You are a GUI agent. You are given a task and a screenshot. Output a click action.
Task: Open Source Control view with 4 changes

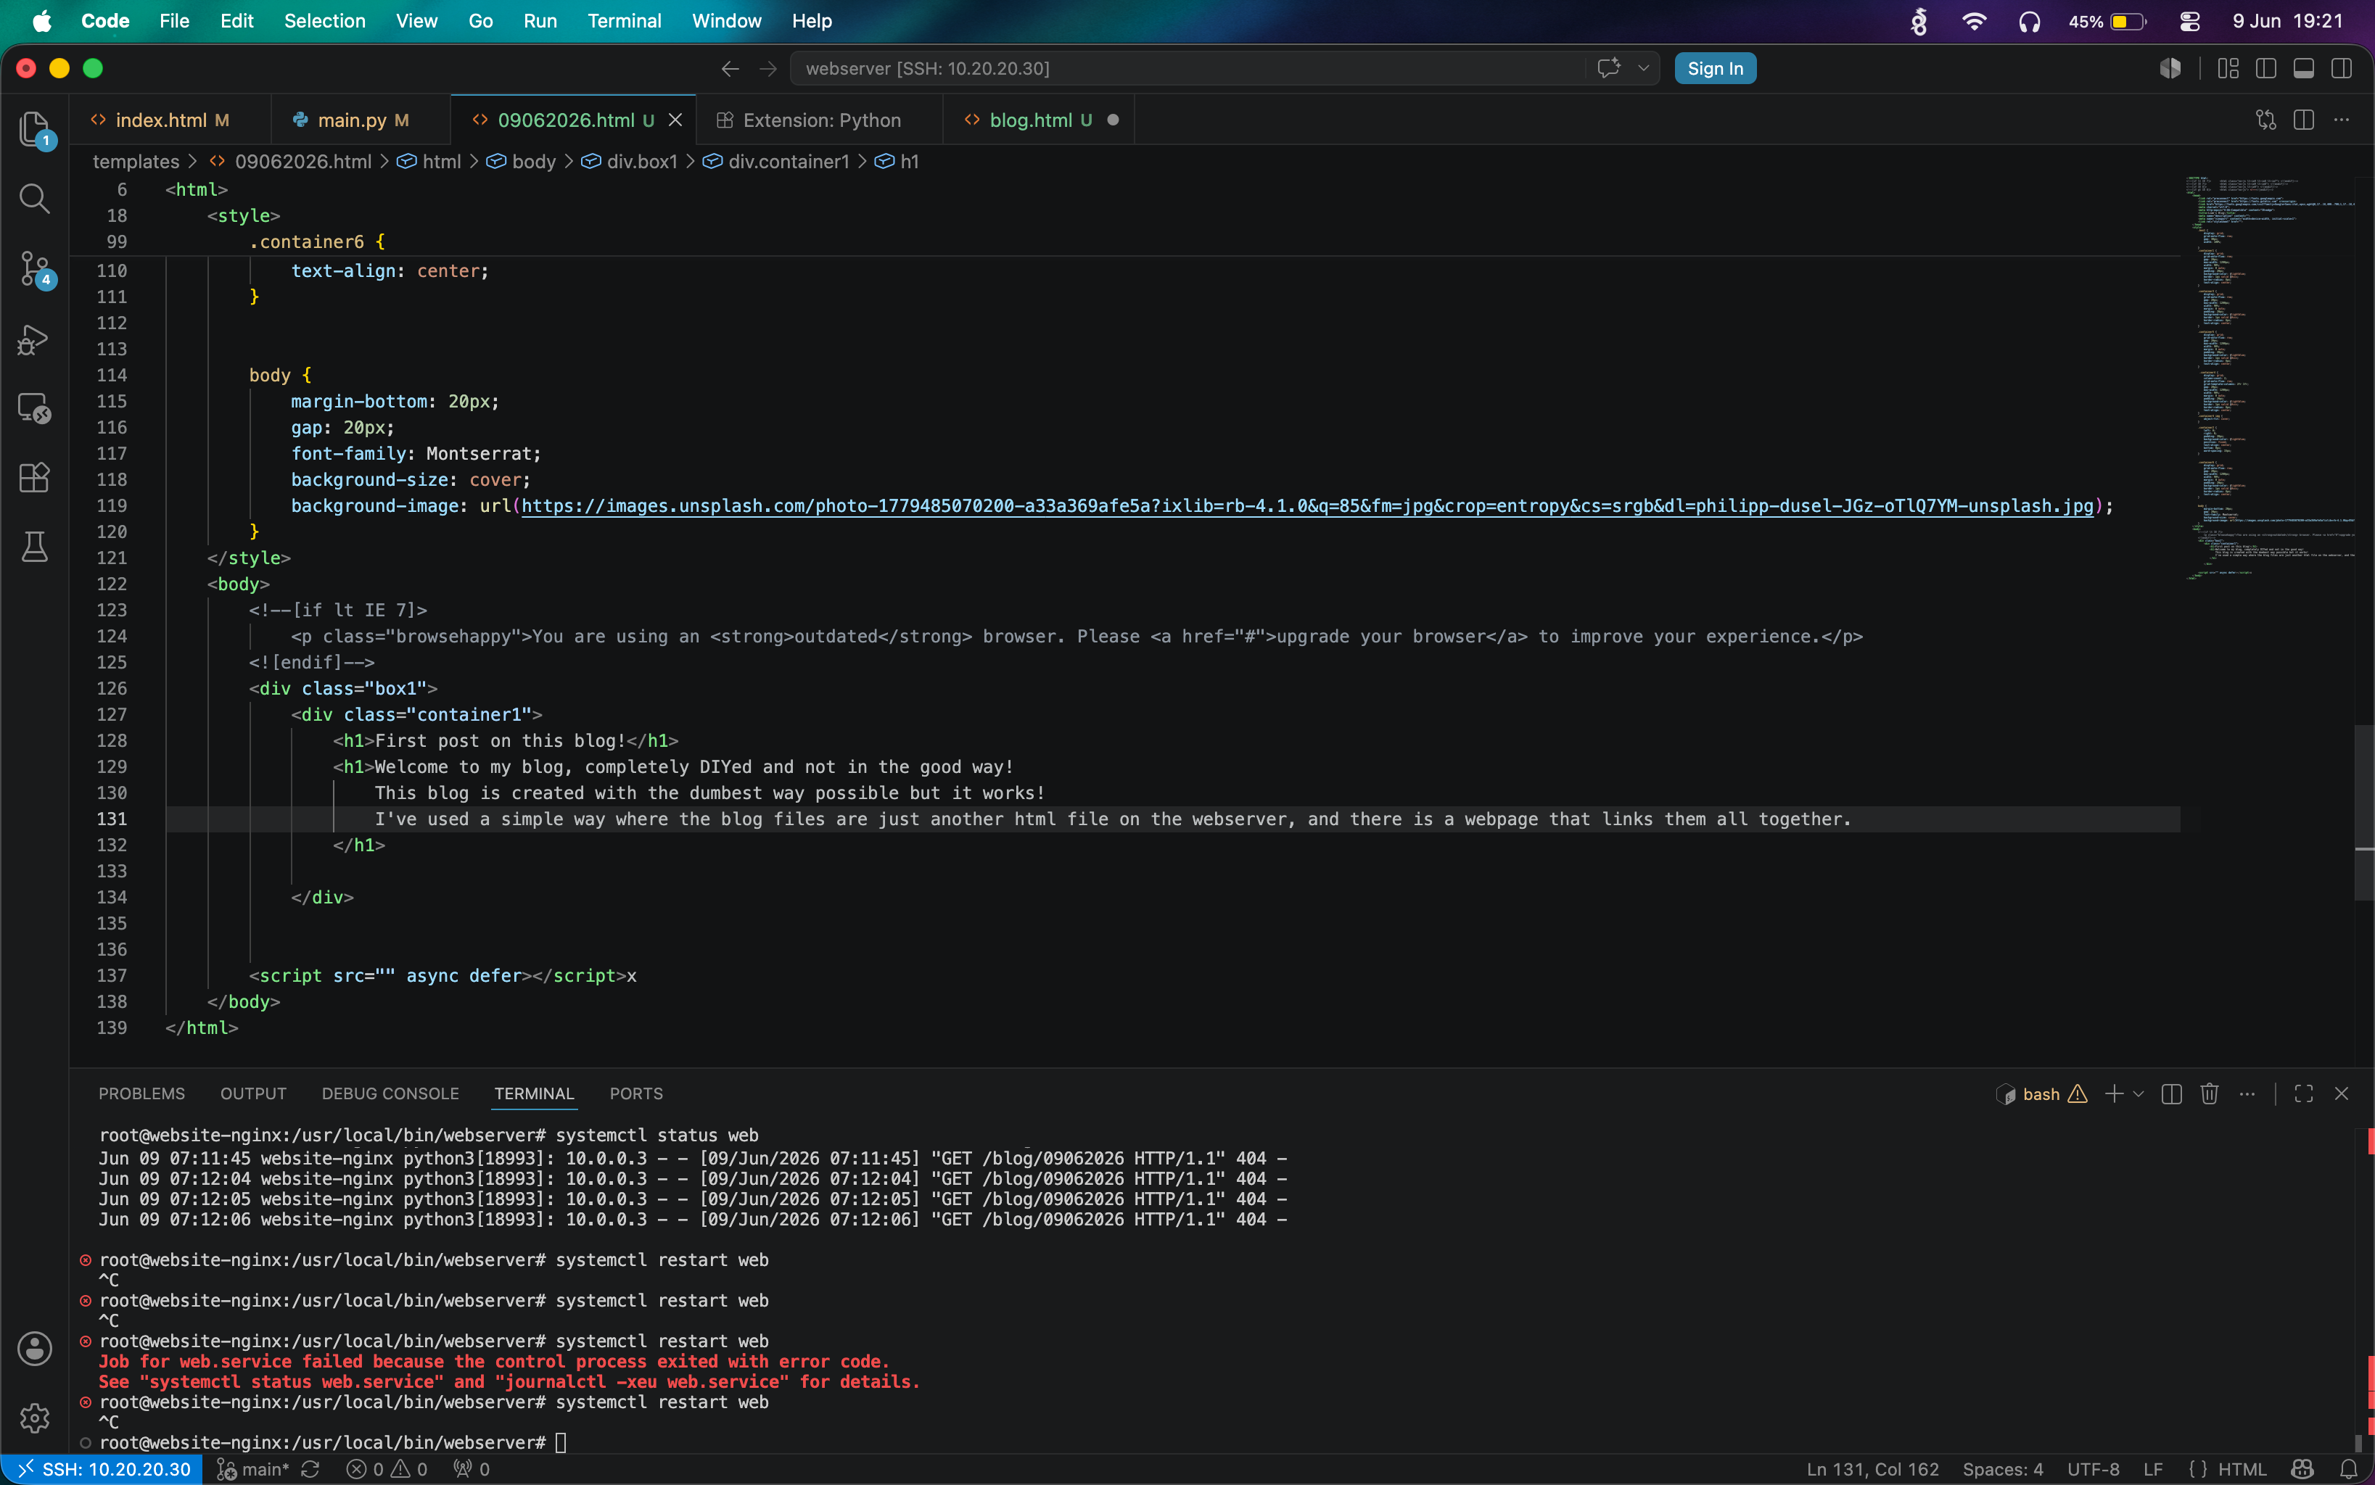(x=34, y=268)
